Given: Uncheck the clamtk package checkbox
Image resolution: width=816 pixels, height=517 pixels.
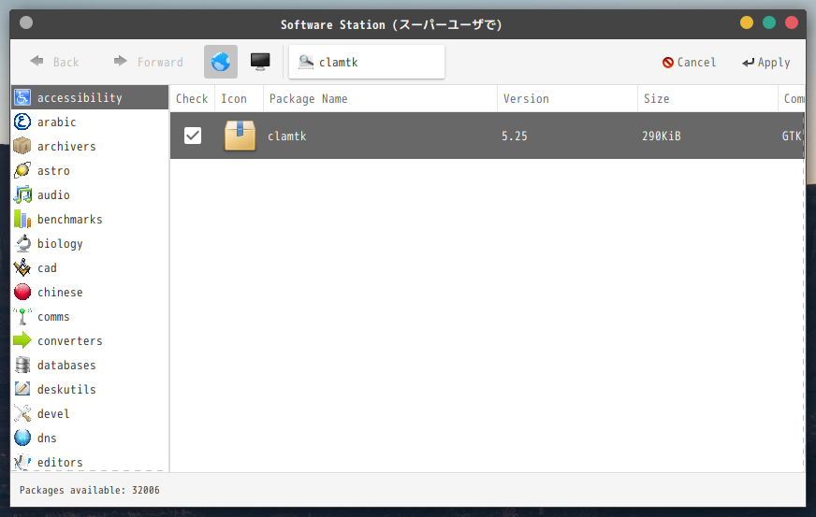Looking at the screenshot, I should [x=193, y=136].
